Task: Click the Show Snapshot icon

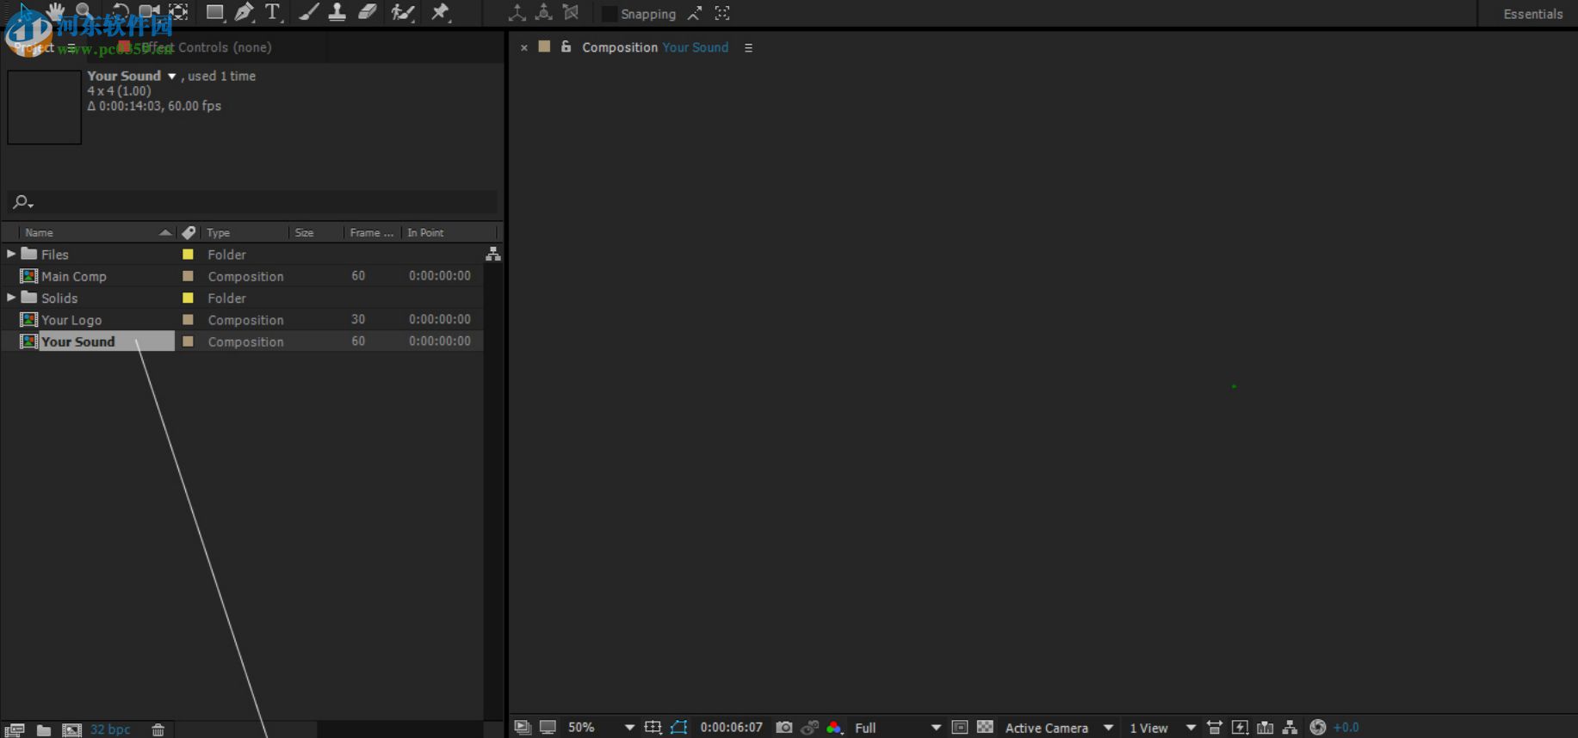Action: [809, 728]
